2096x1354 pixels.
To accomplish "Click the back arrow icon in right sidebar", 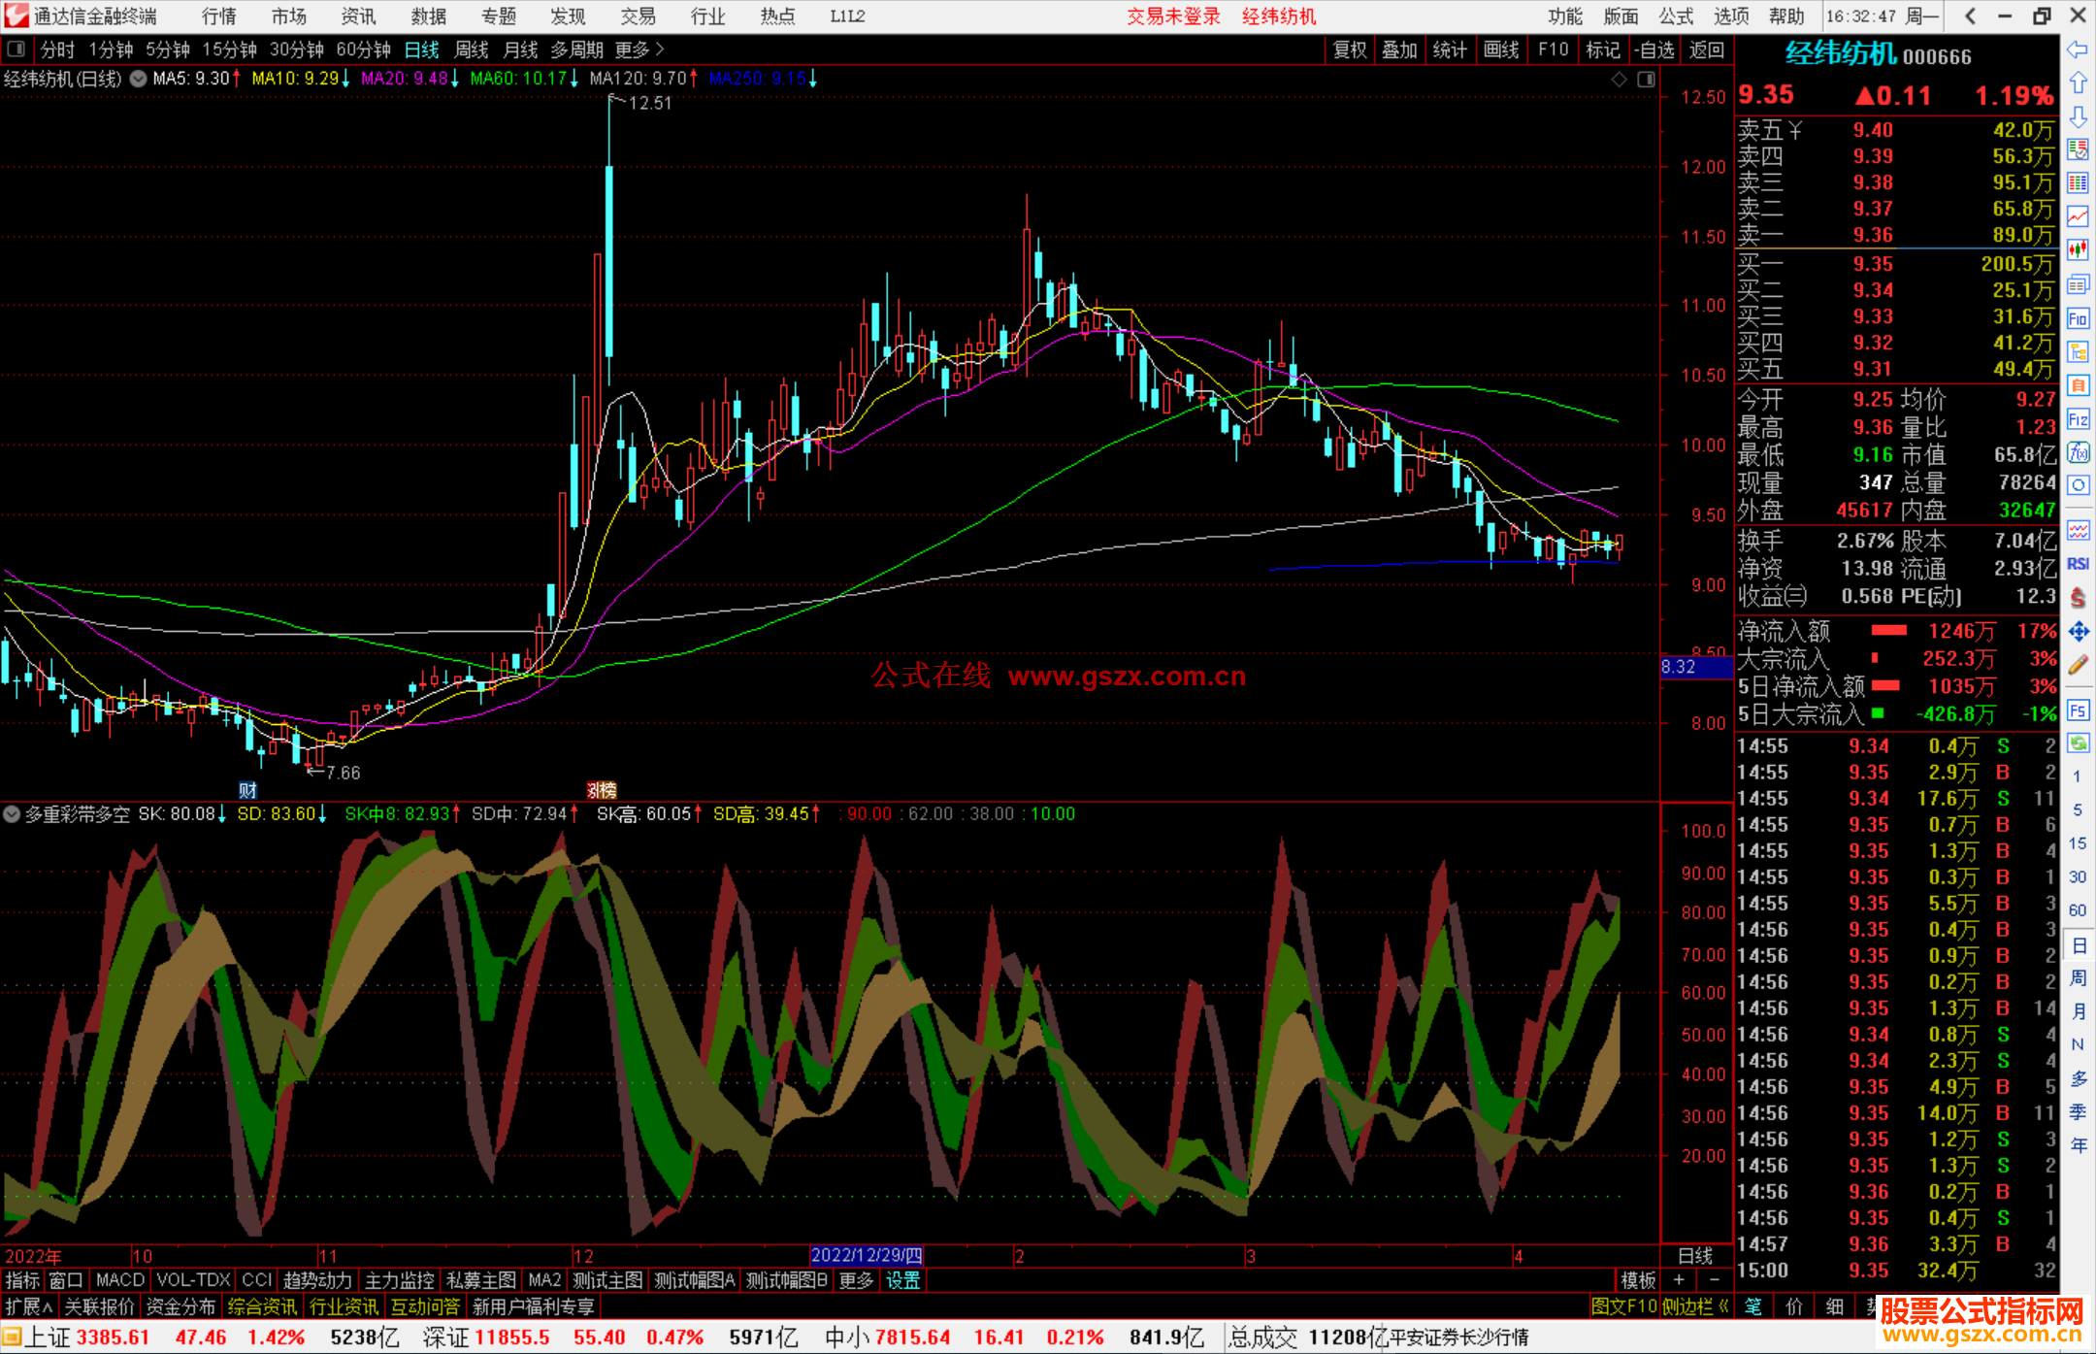I will coord(2078,50).
